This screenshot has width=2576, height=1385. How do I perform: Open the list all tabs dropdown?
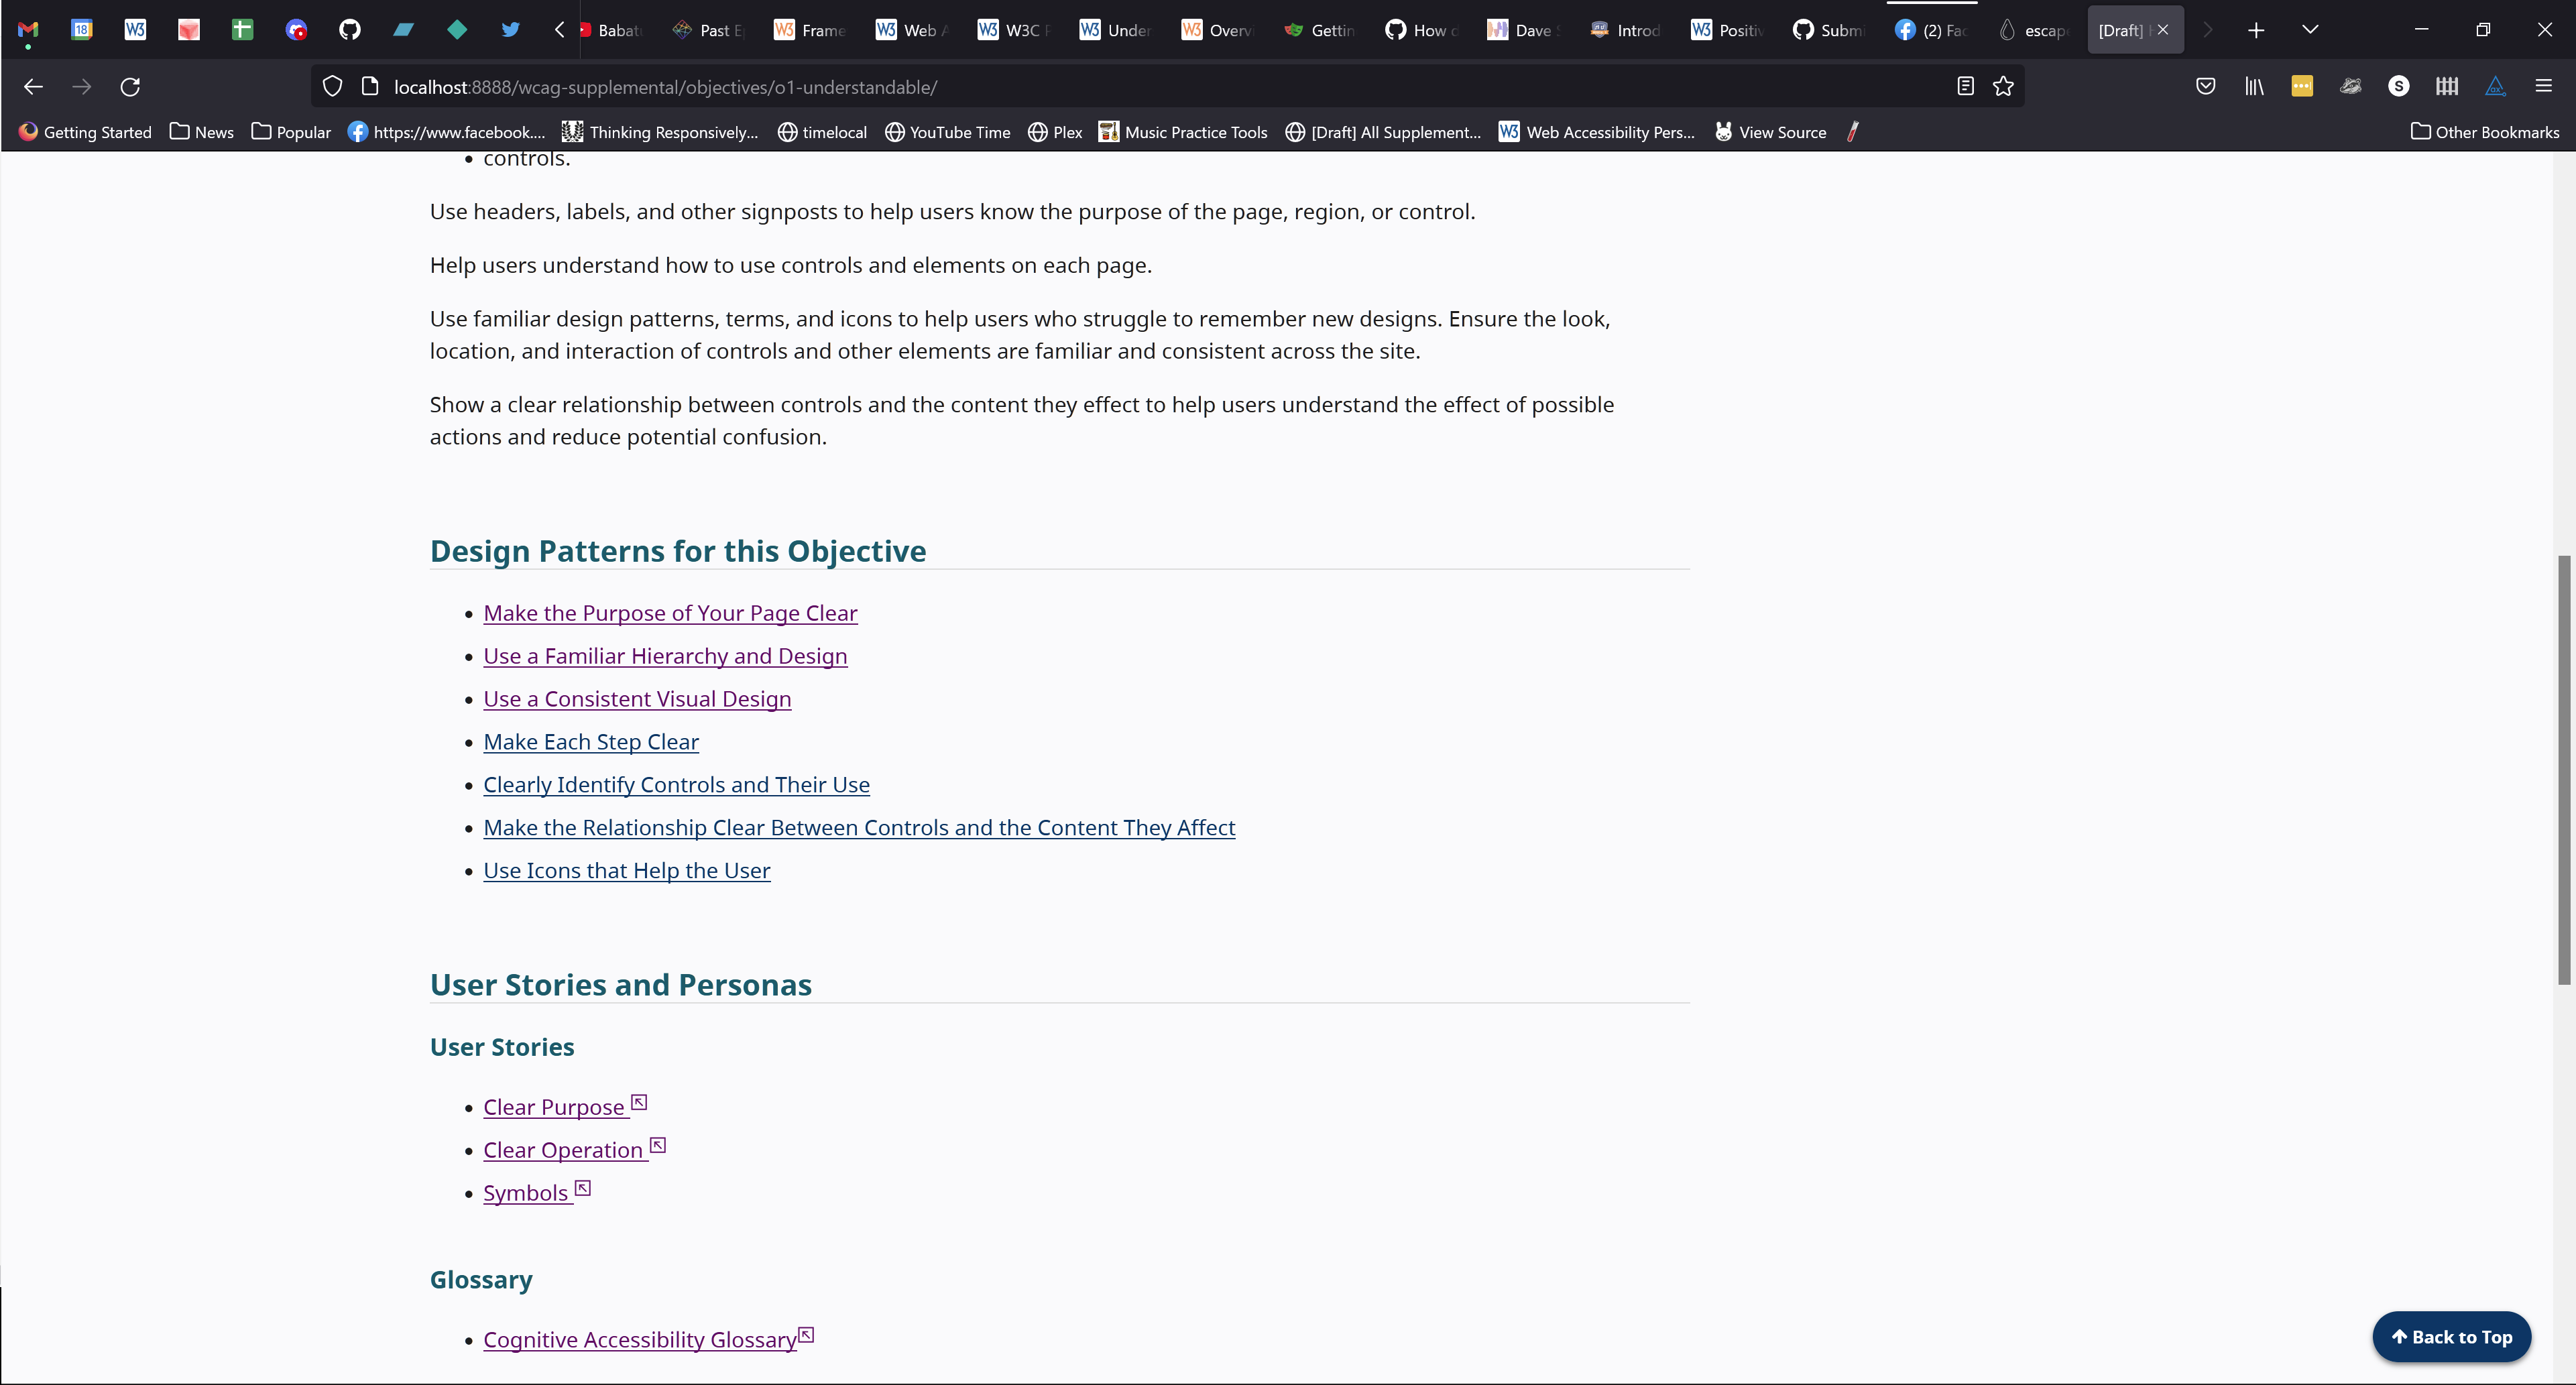pyautogui.click(x=2310, y=30)
